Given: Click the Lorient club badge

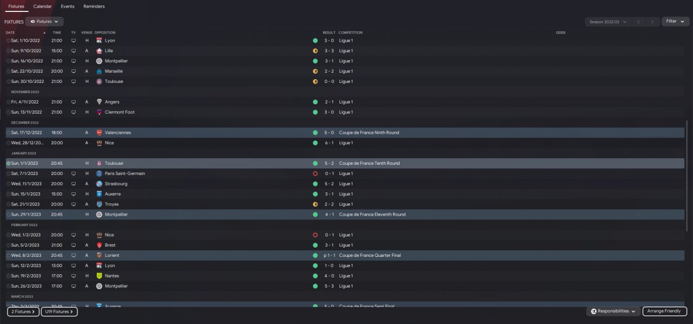Looking at the screenshot, I should 99,256.
